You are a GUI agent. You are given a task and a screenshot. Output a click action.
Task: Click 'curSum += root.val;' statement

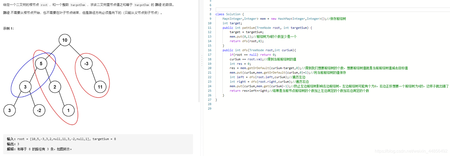pyautogui.click(x=247, y=59)
